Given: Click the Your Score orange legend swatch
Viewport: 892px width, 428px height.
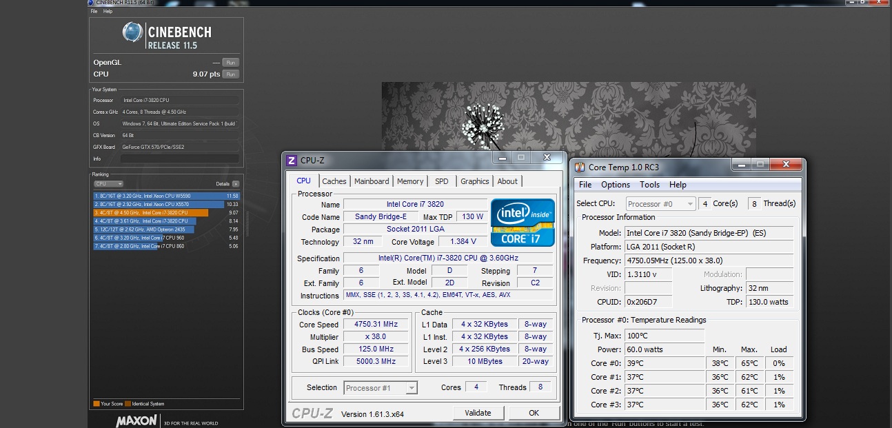Looking at the screenshot, I should pos(97,404).
